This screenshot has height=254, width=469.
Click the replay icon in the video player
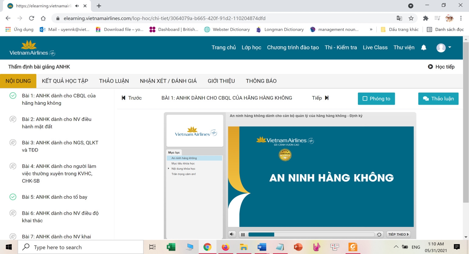coord(379,234)
